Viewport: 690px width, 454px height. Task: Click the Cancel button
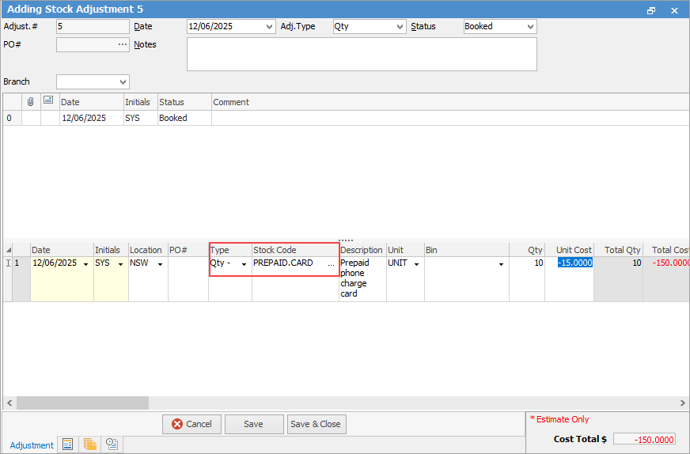(191, 424)
